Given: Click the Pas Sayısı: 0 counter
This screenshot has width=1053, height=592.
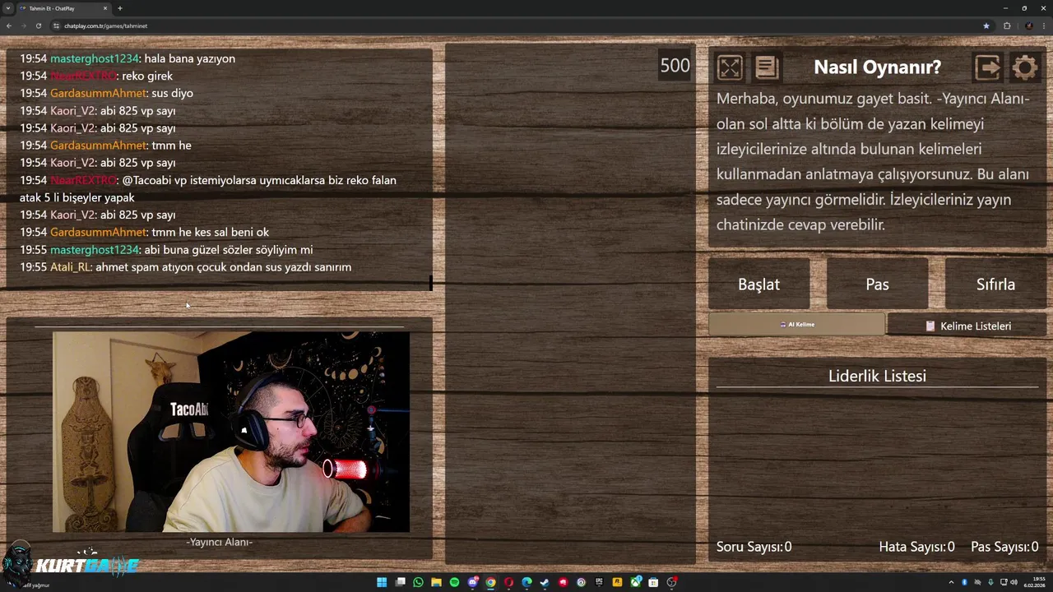Looking at the screenshot, I should coord(1004,547).
